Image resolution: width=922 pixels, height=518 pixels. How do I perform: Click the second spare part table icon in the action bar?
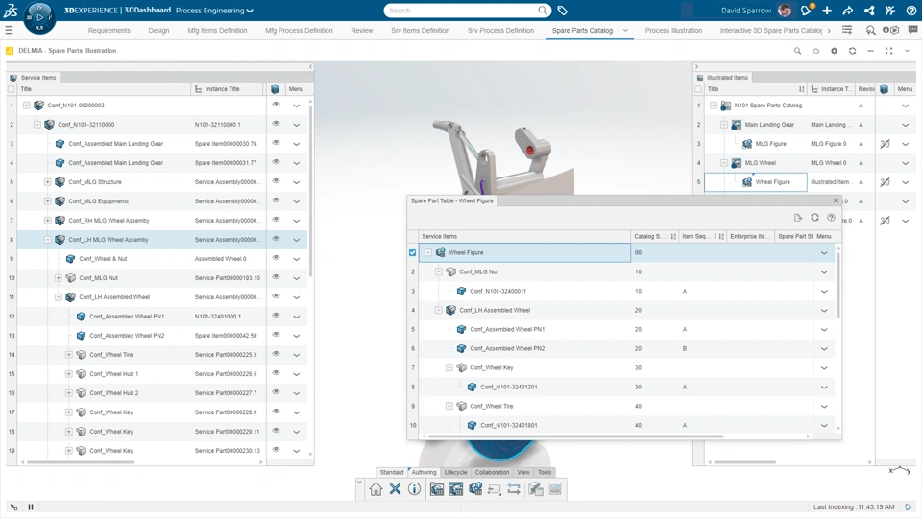pyautogui.click(x=455, y=488)
